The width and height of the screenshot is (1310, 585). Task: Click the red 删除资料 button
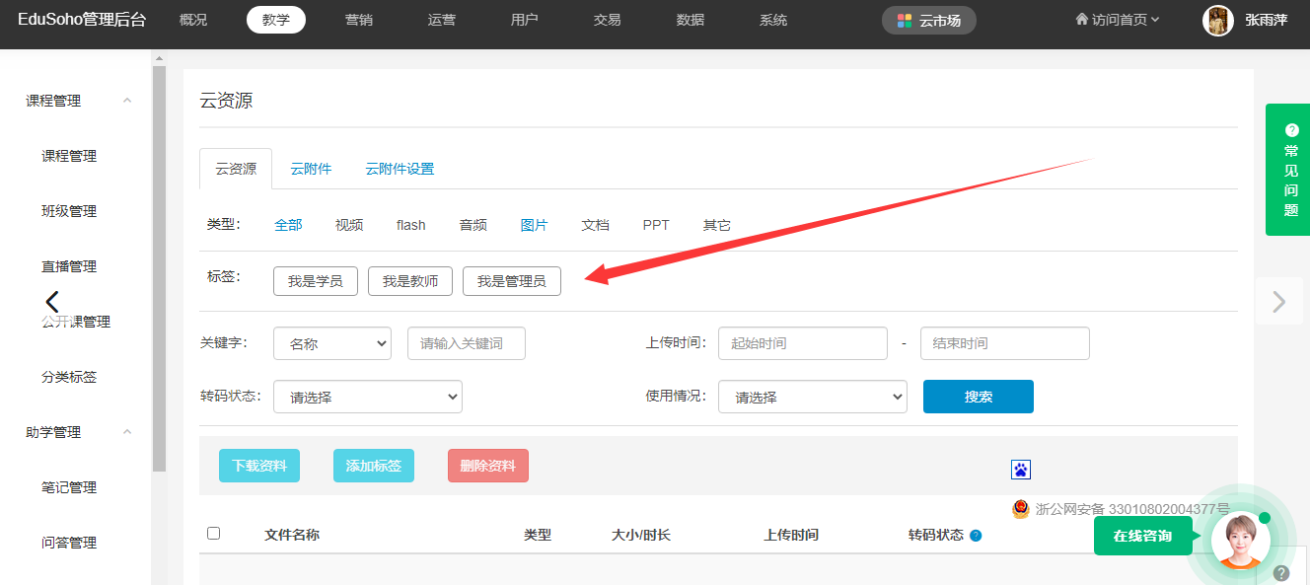(x=488, y=466)
